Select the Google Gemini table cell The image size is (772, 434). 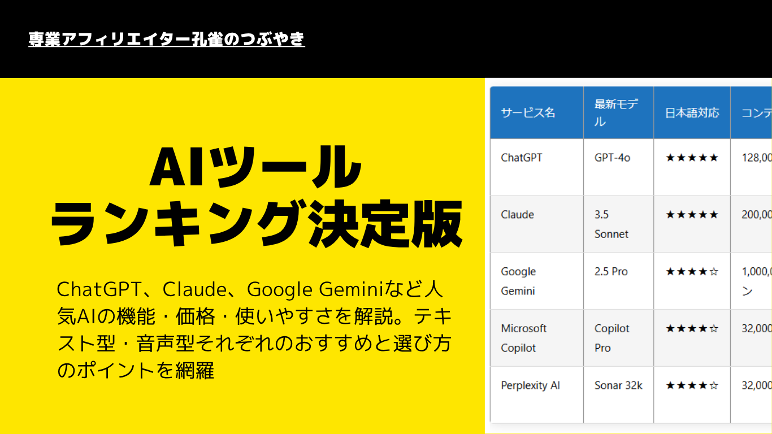[518, 281]
